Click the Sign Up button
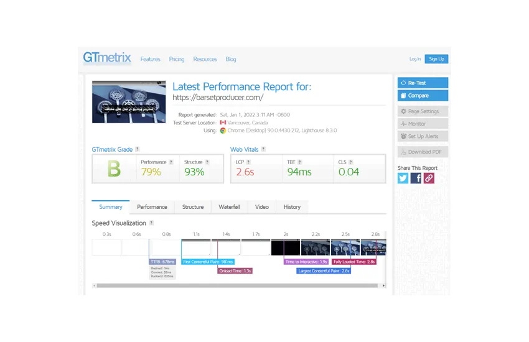The image size is (529, 342). coord(436,59)
